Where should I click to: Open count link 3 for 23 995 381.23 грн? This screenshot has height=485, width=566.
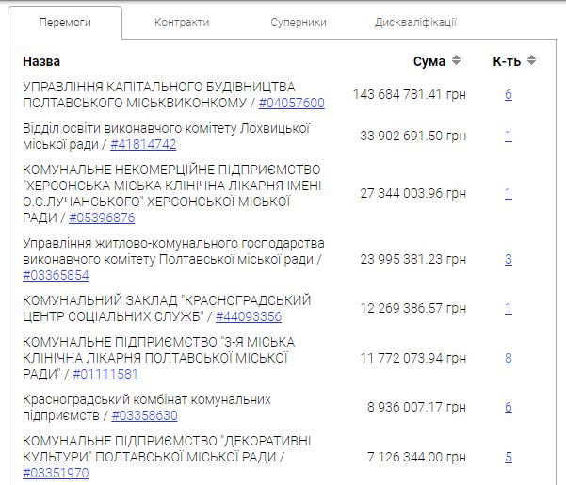[509, 259]
